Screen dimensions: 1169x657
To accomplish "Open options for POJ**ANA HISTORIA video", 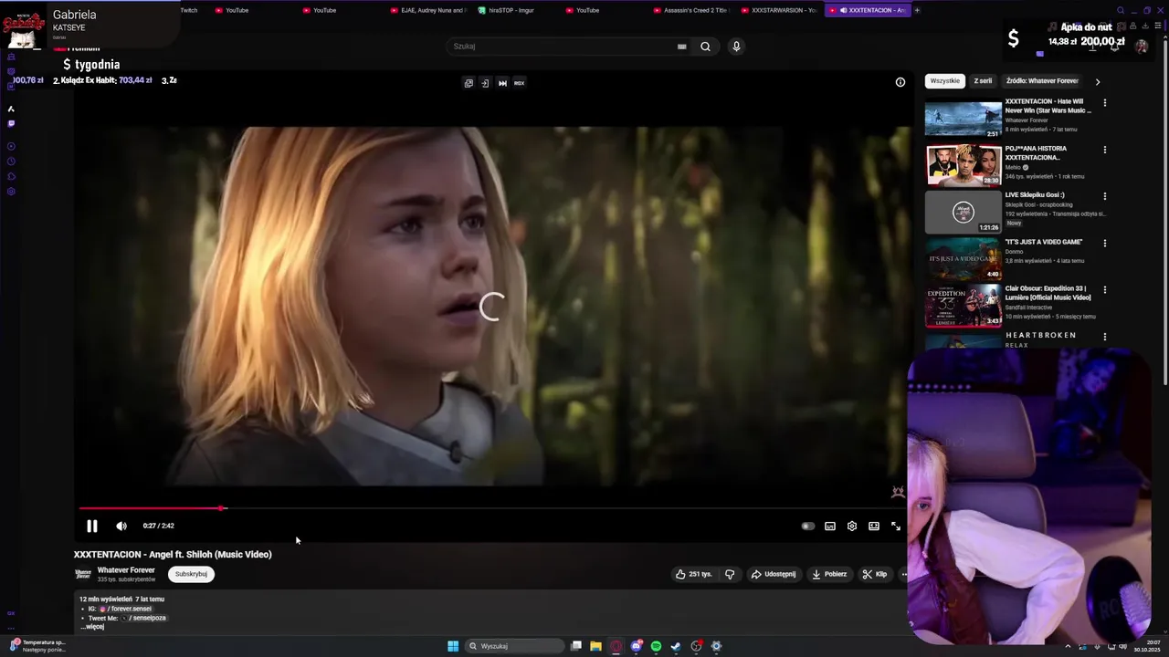I will point(1105,150).
